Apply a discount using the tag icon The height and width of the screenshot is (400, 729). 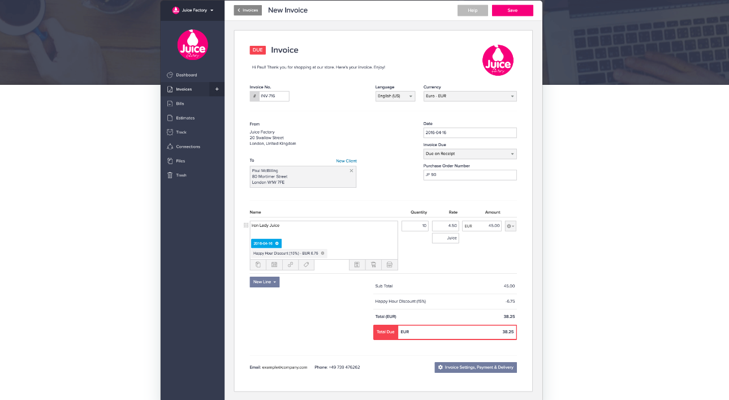[306, 264]
